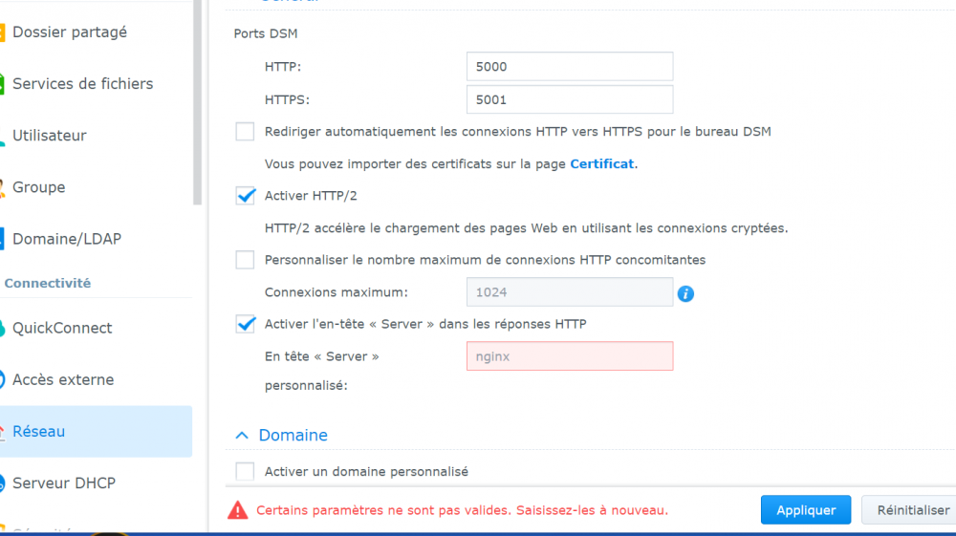Open Dossier partagé in the sidebar

(69, 32)
